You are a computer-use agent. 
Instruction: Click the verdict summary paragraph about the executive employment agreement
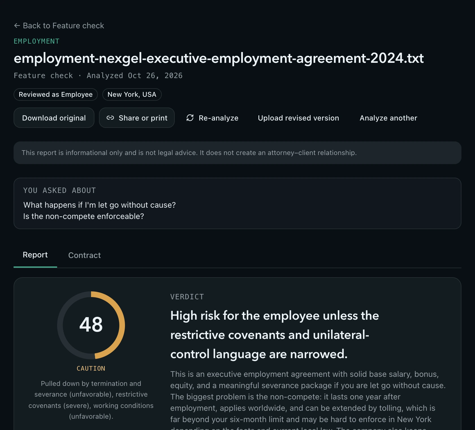coord(308,400)
